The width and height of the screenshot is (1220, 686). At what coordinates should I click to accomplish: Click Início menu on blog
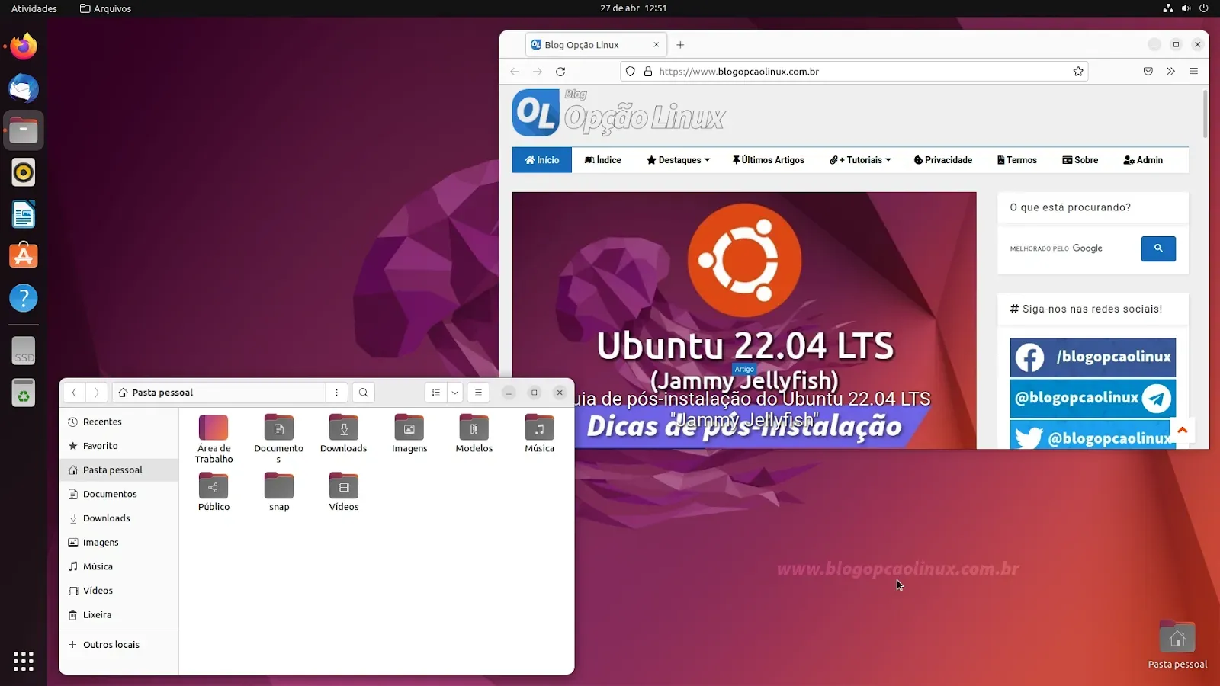(542, 160)
